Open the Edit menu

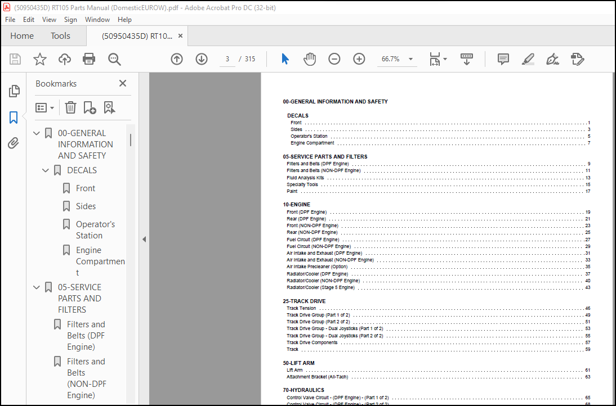pos(29,20)
